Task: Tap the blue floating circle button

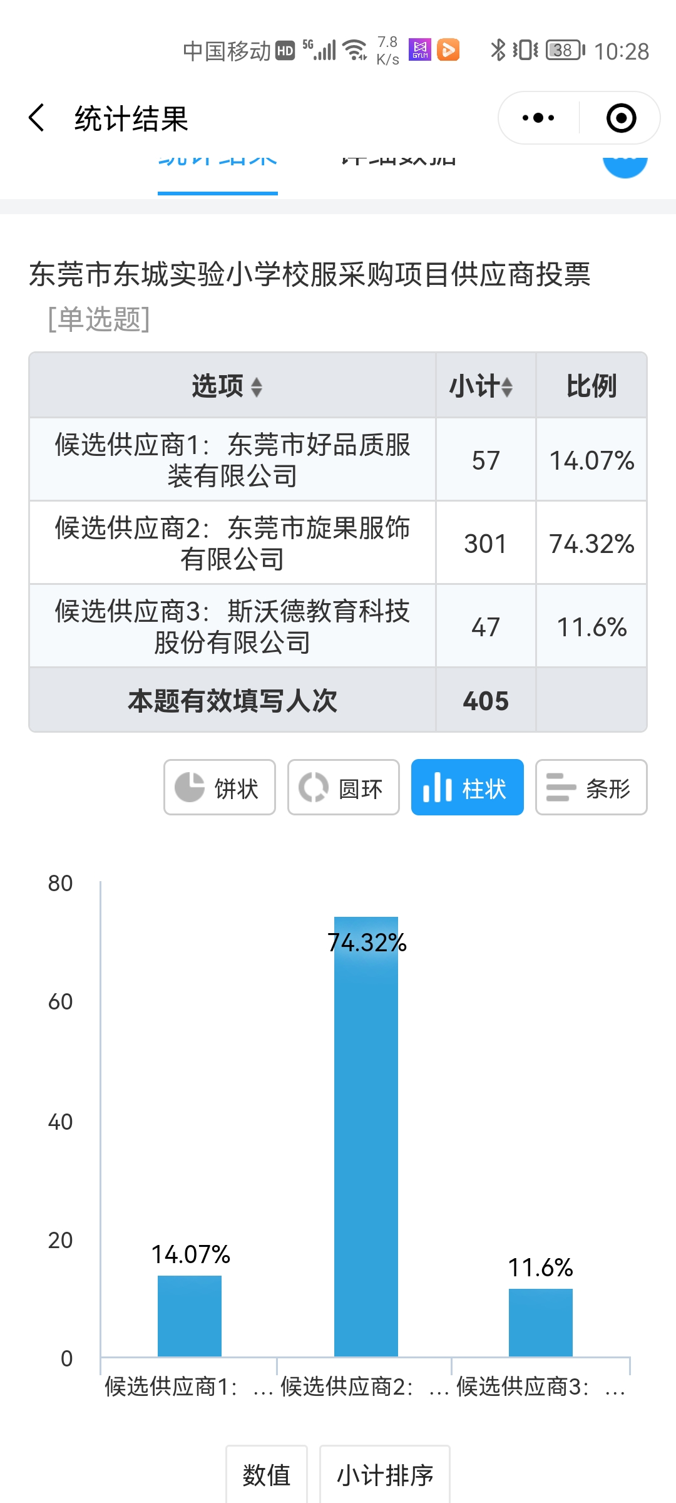Action: pos(625,164)
